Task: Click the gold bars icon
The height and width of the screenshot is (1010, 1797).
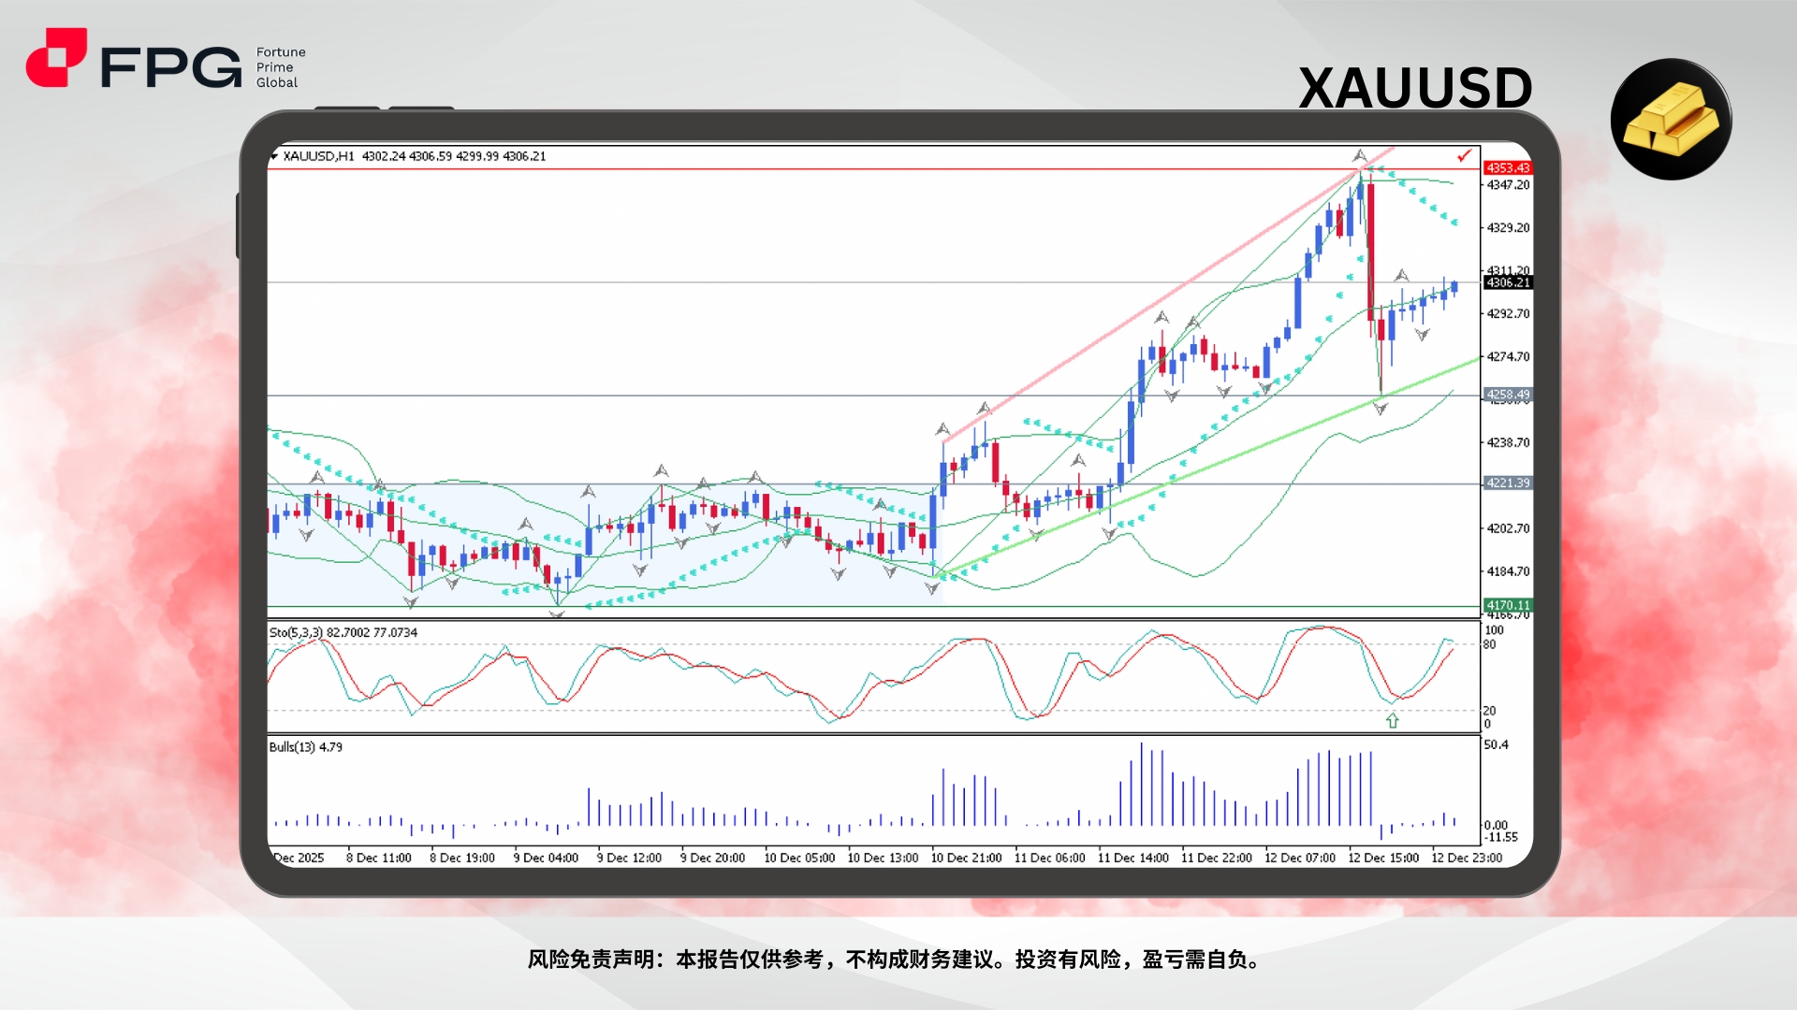Action: (1671, 120)
